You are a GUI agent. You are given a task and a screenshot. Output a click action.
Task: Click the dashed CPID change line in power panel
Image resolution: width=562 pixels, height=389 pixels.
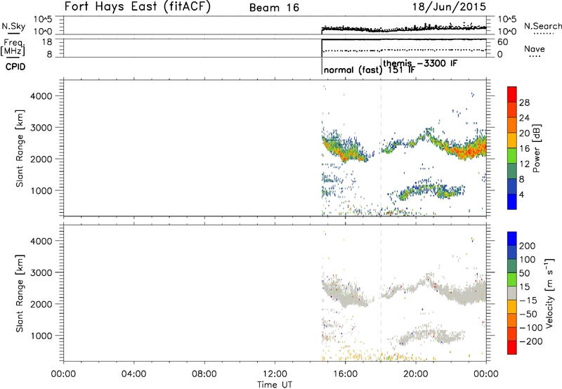pos(381,147)
